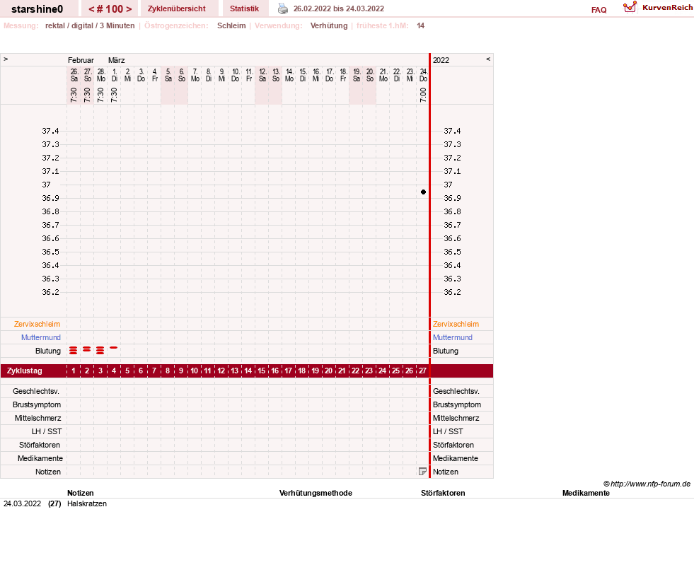The image size is (694, 577).
Task: Click the date header 26. Sa
Action: [74, 75]
